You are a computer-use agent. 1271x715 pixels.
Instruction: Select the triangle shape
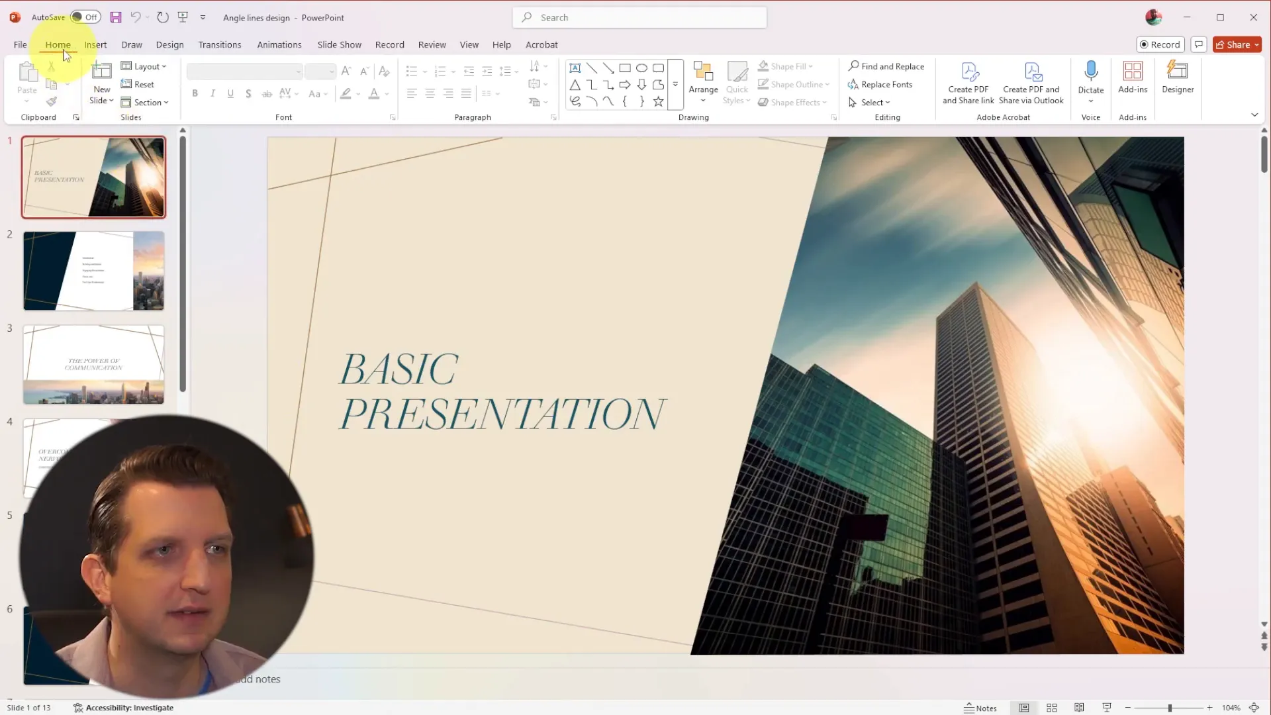(575, 85)
